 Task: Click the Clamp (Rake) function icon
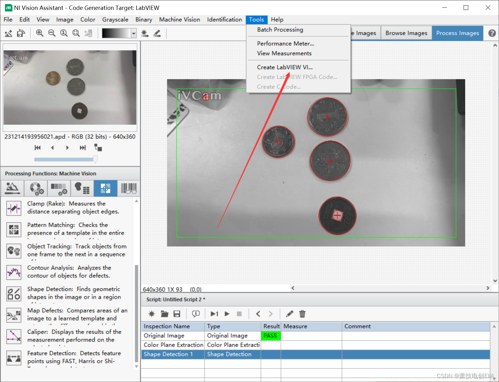14,208
